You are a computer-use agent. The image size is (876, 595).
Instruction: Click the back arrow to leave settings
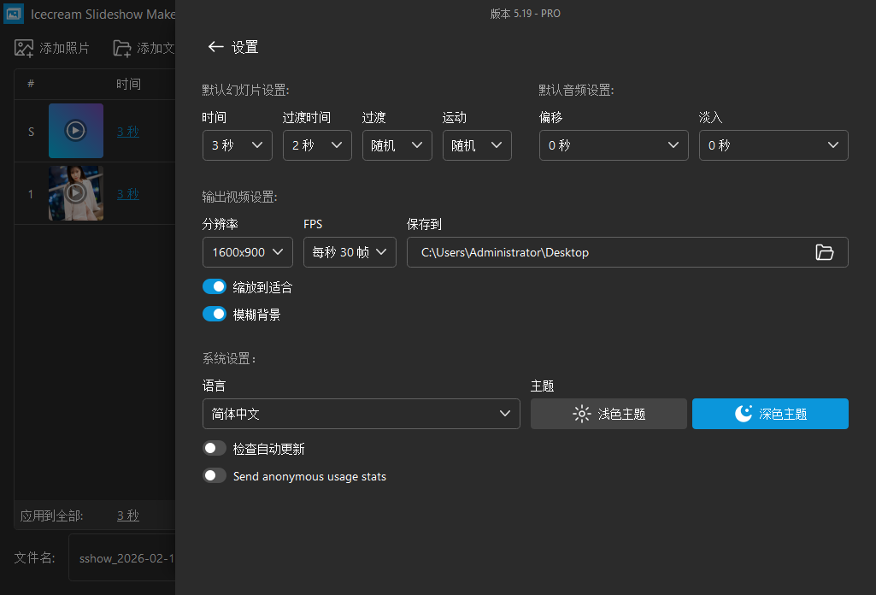(216, 47)
